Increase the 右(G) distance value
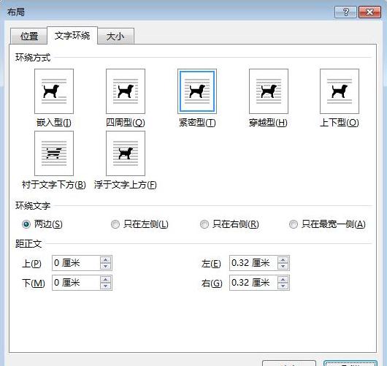Screen dimensions: 387x366 [x=283, y=280]
